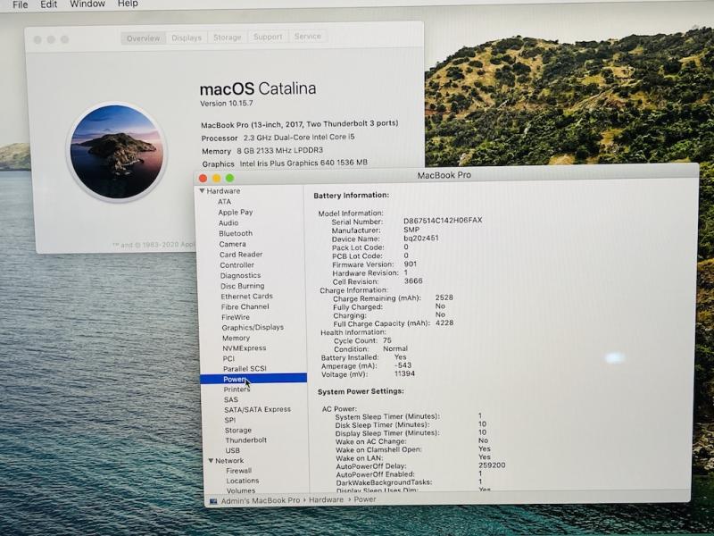Image resolution: width=714 pixels, height=536 pixels.
Task: Select Disc Burning in the sidebar
Action: (x=242, y=286)
